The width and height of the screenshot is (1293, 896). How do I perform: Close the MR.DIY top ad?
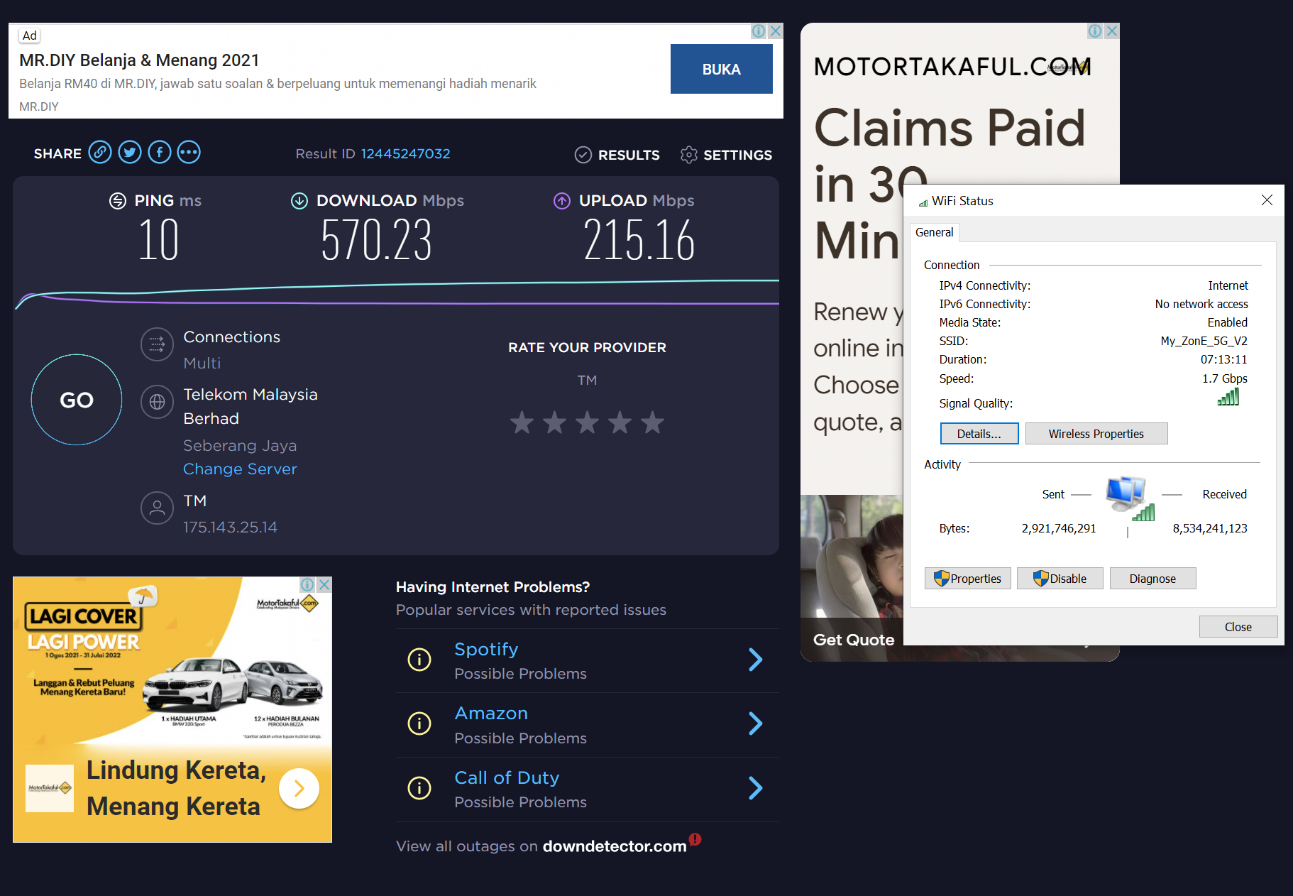776,31
